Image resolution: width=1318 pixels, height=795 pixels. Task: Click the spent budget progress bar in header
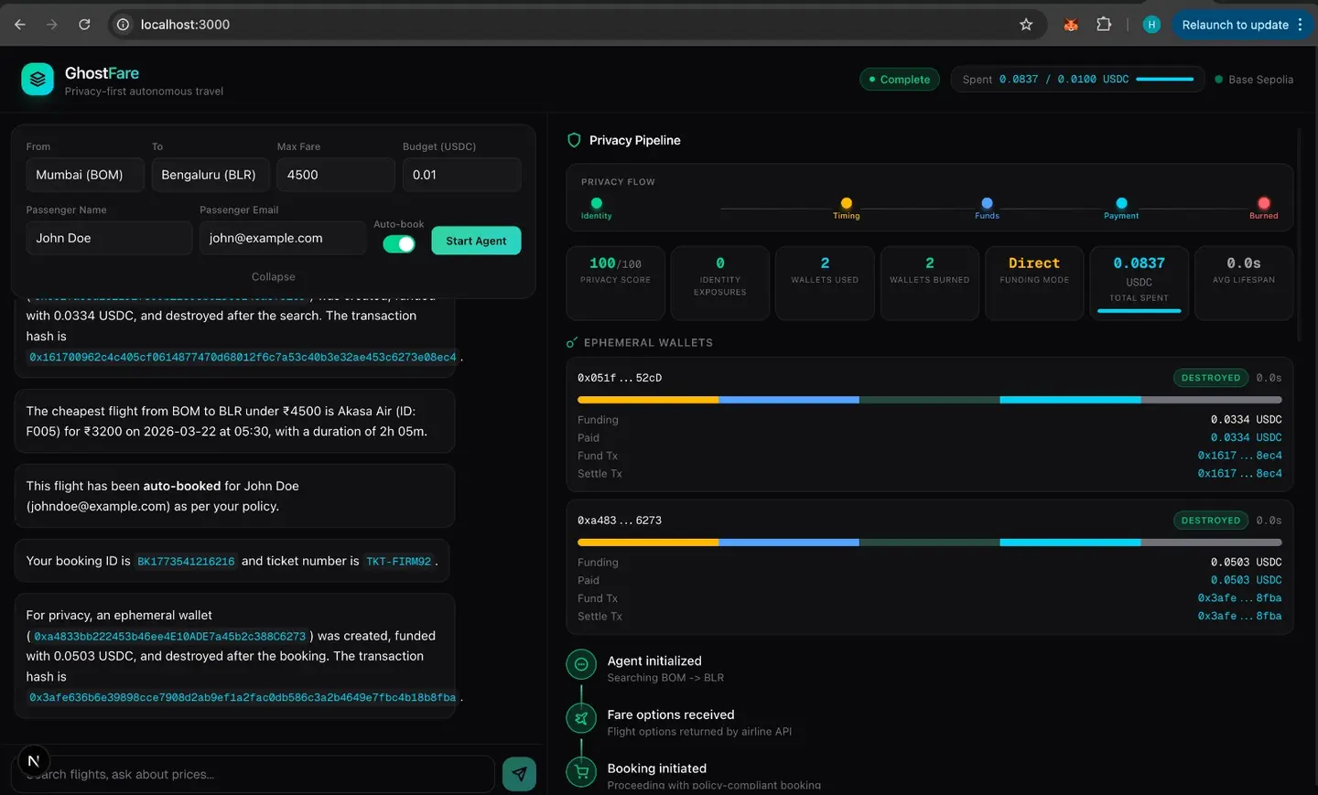(1165, 80)
